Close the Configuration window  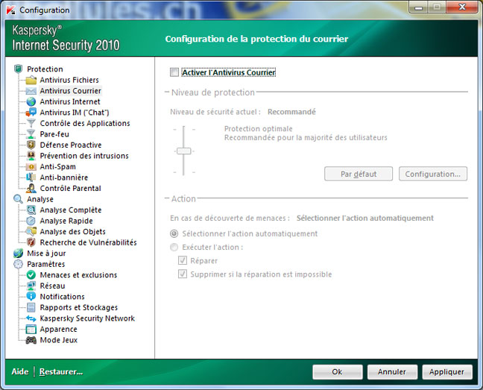pyautogui.click(x=461, y=7)
